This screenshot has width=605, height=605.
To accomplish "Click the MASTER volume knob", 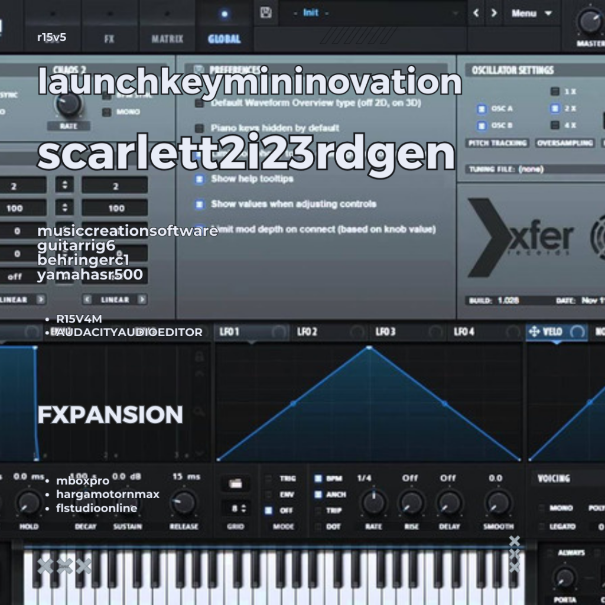I will 590,21.
